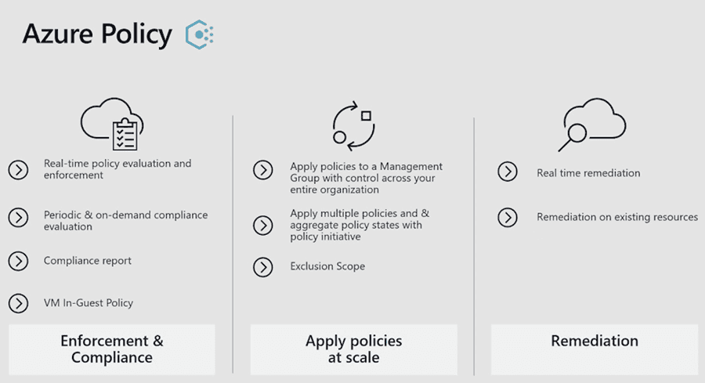Click arrow beside Periodic & on-demand compliance
Image resolution: width=705 pixels, height=383 pixels.
click(19, 218)
